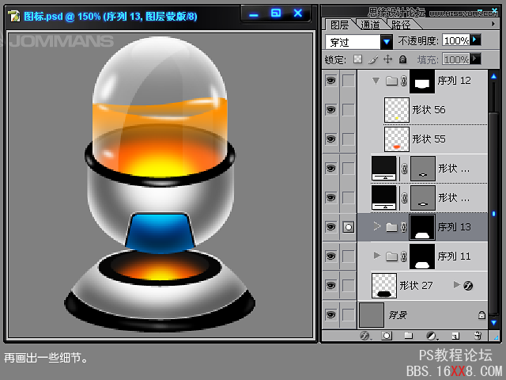
Task: Hide the 形状 56 layer
Action: 330,110
